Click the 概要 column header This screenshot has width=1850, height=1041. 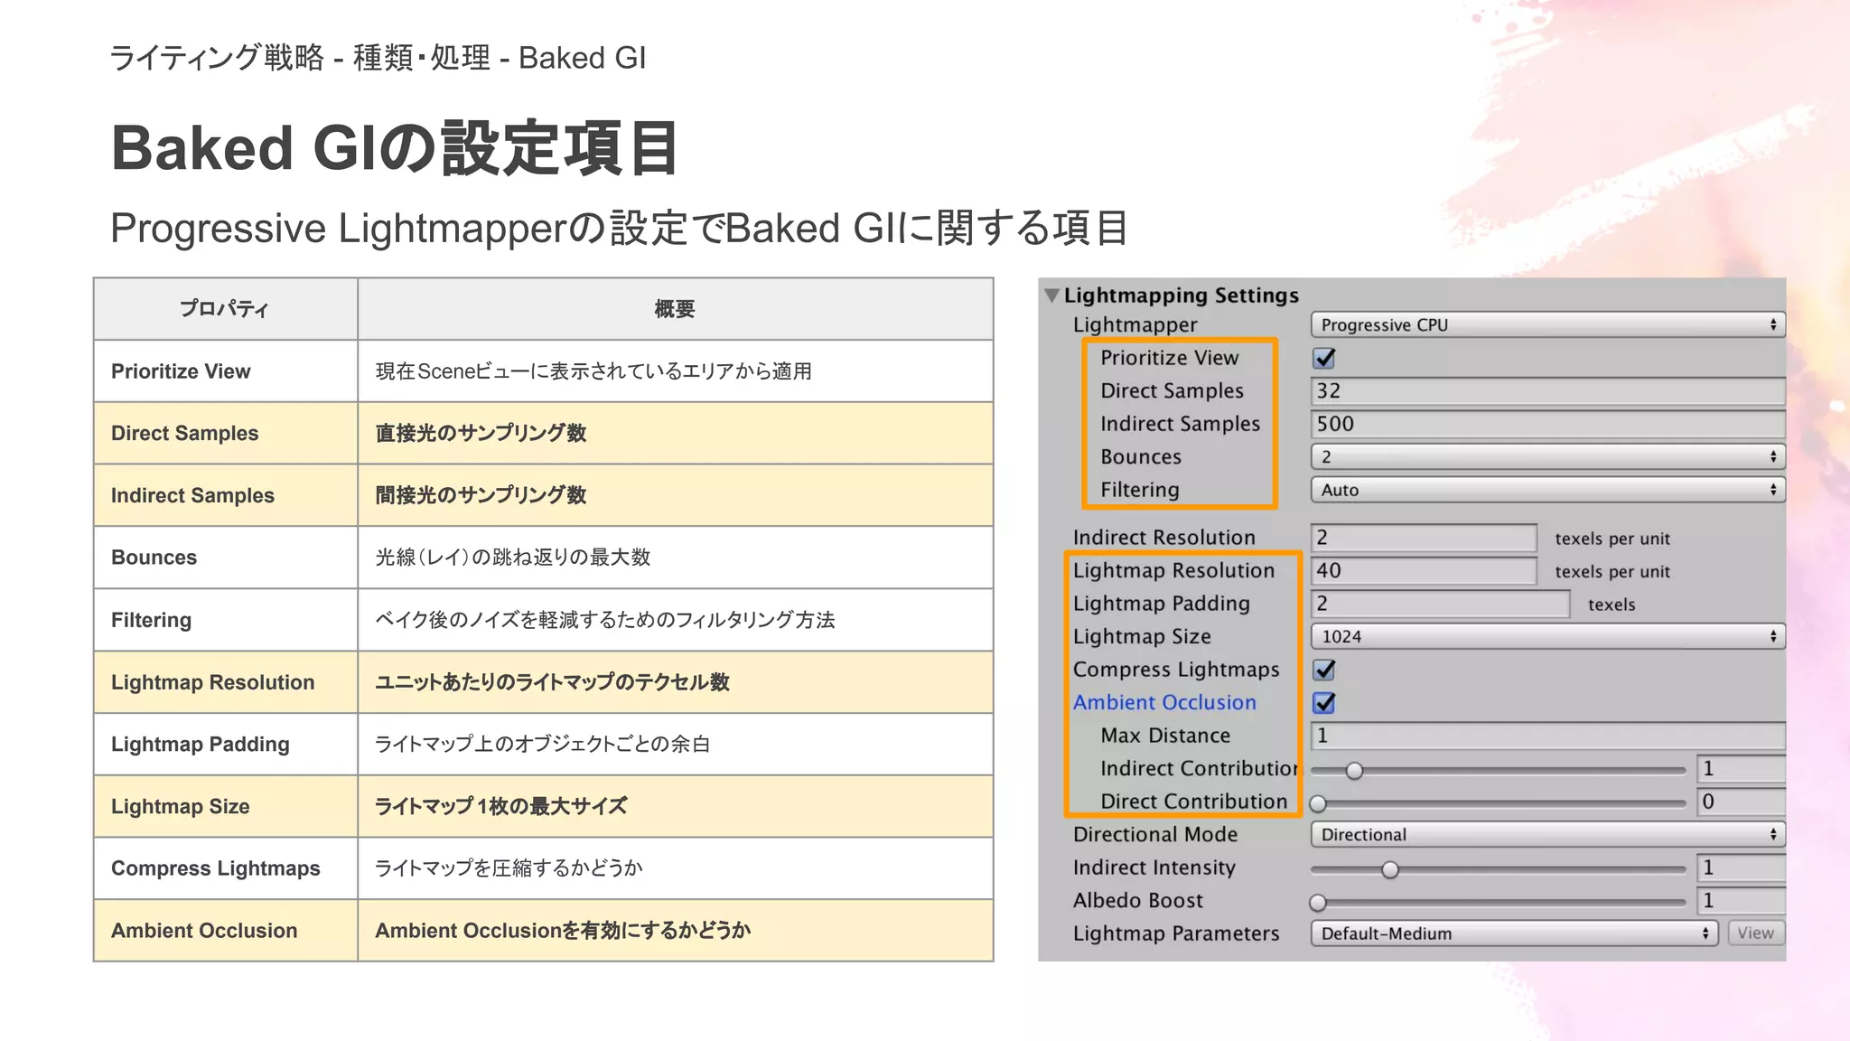tap(675, 309)
